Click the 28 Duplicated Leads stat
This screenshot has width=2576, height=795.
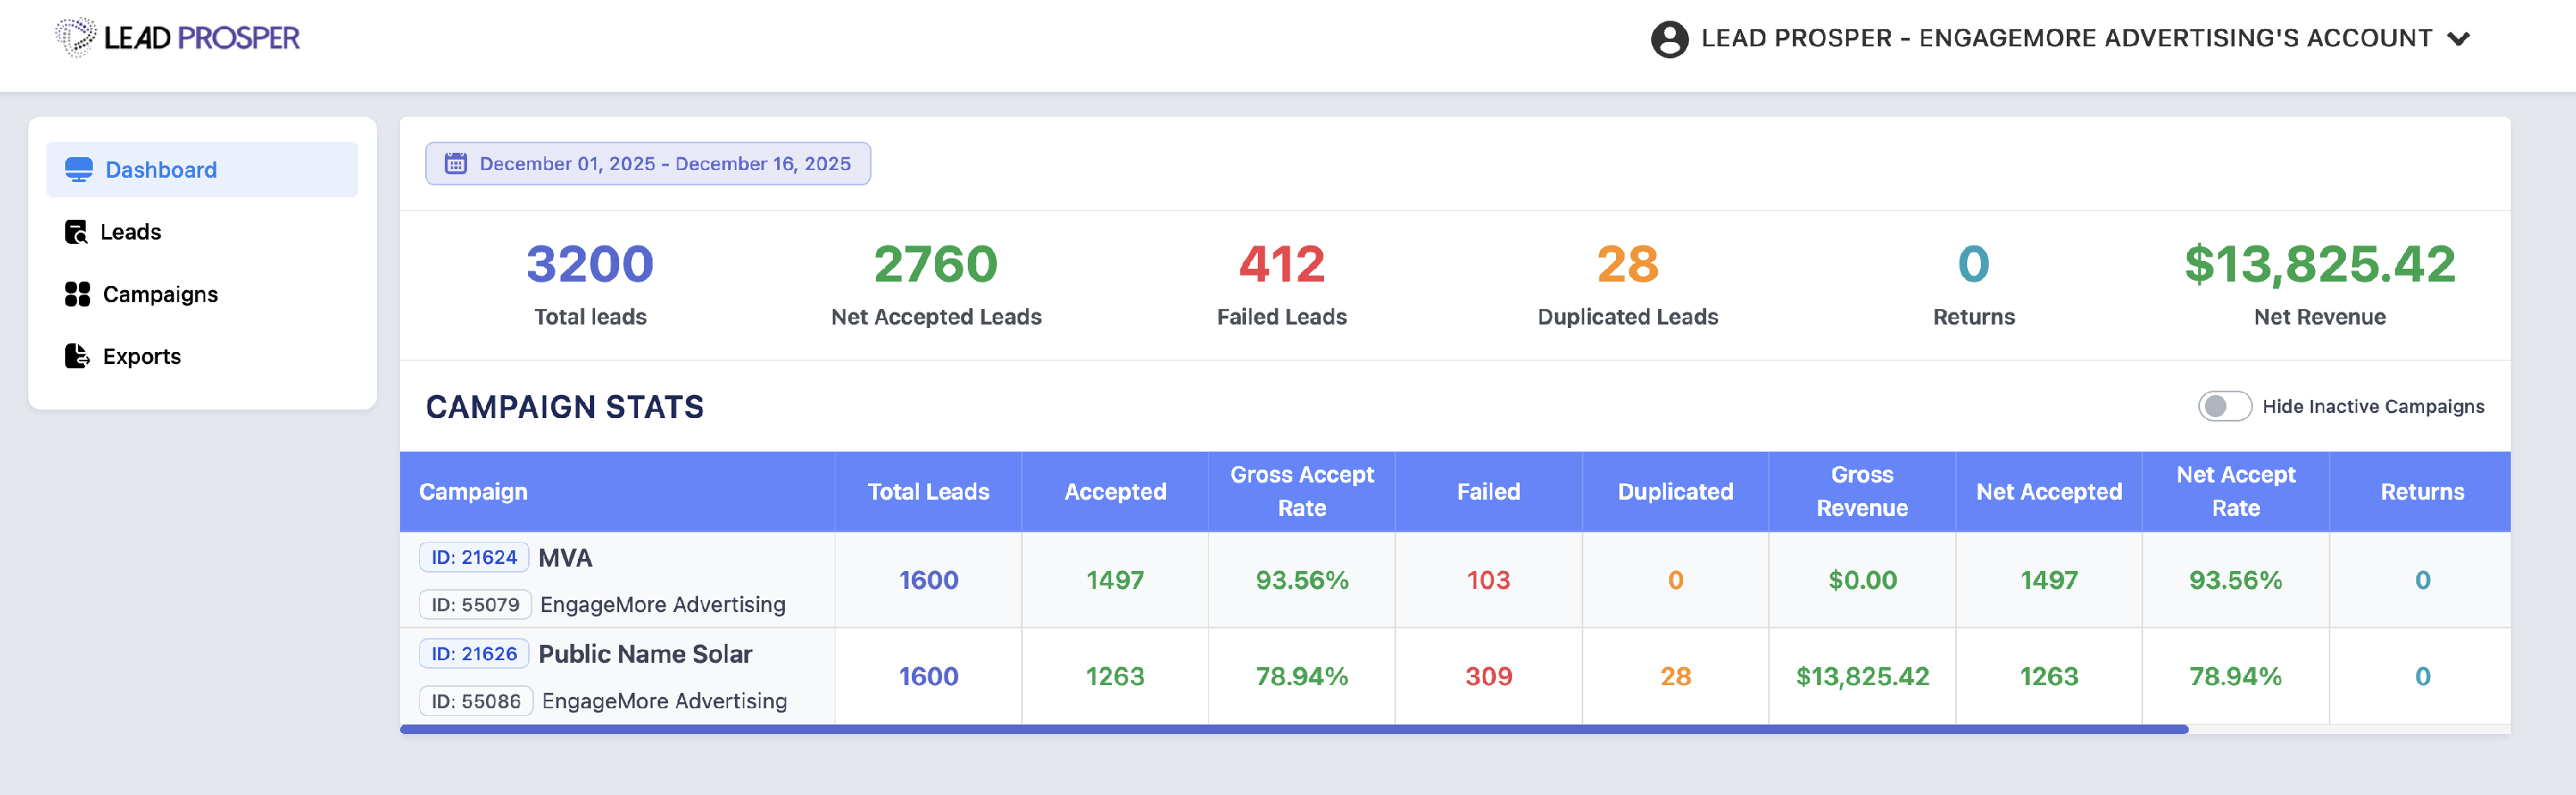[1628, 264]
